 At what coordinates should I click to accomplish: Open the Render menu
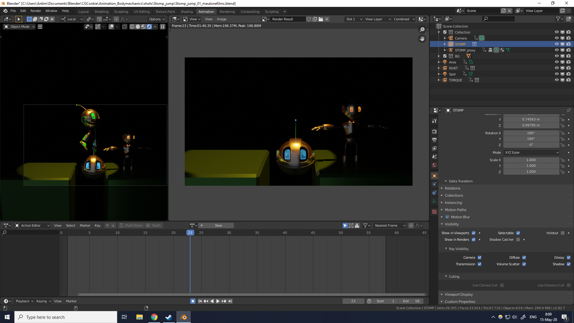tap(36, 11)
